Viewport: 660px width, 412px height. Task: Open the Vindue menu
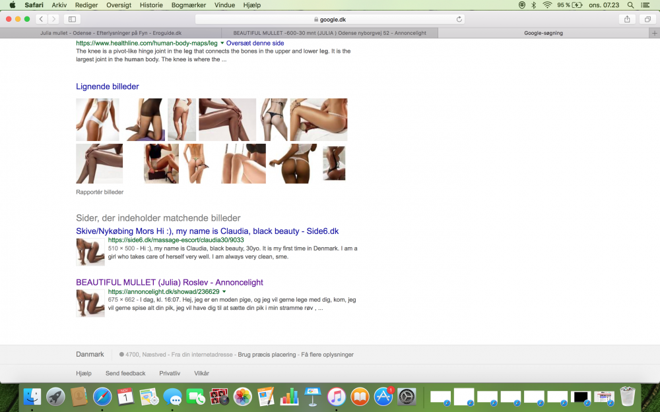click(224, 5)
